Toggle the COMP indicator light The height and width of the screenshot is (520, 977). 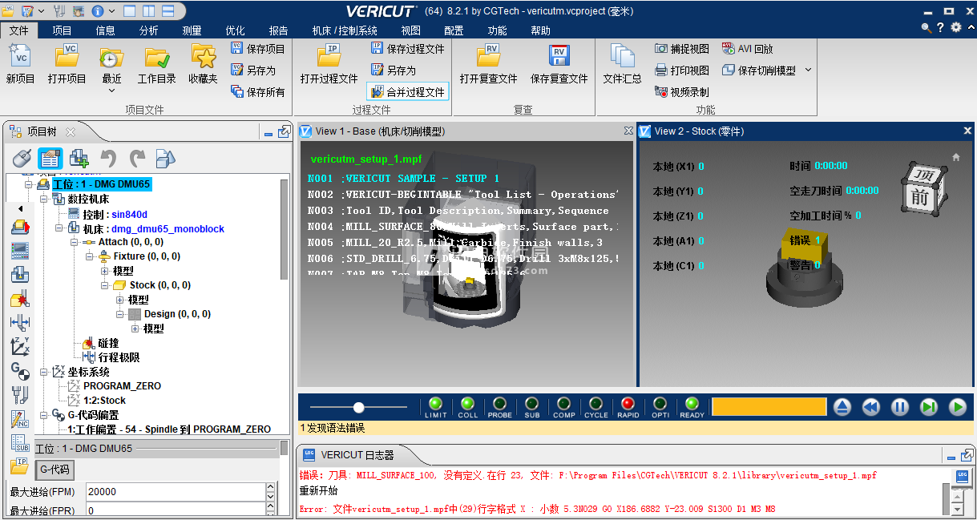pyautogui.click(x=564, y=403)
